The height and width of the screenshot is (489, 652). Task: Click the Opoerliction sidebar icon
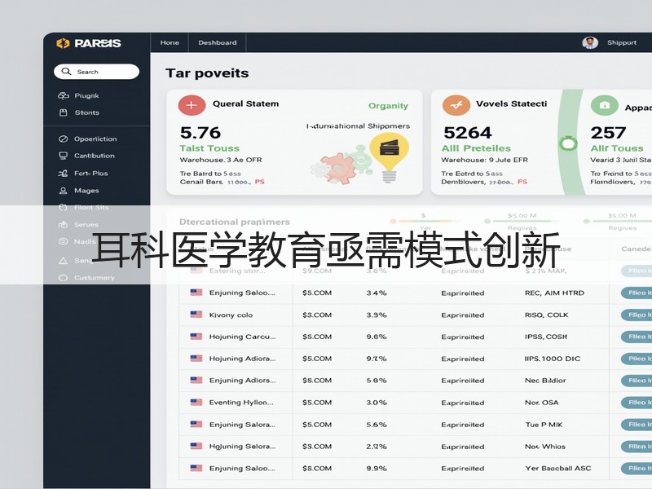(x=64, y=139)
